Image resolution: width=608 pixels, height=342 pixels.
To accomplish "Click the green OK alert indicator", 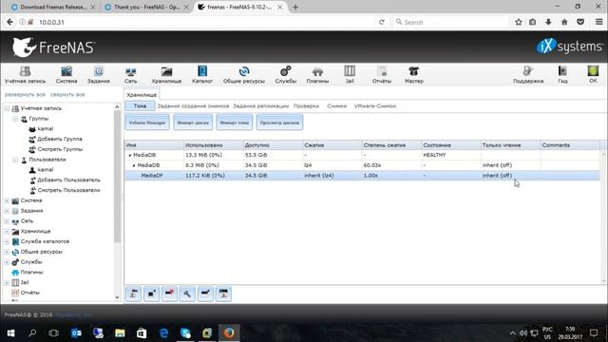I will click(593, 74).
